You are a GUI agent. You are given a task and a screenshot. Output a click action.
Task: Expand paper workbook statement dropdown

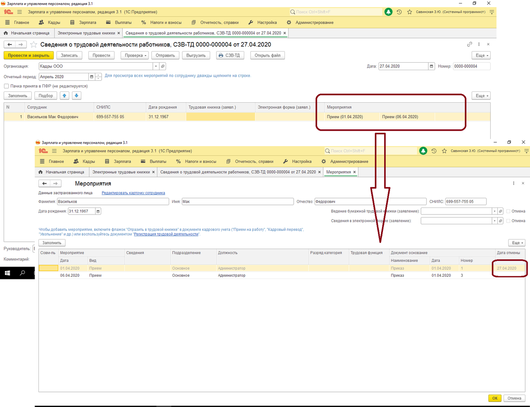[x=494, y=211]
